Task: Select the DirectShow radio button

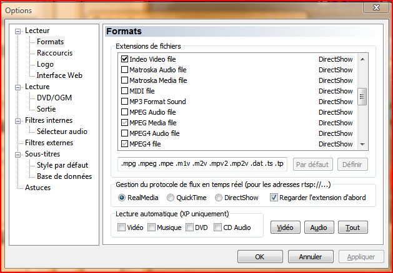Action: (x=218, y=198)
